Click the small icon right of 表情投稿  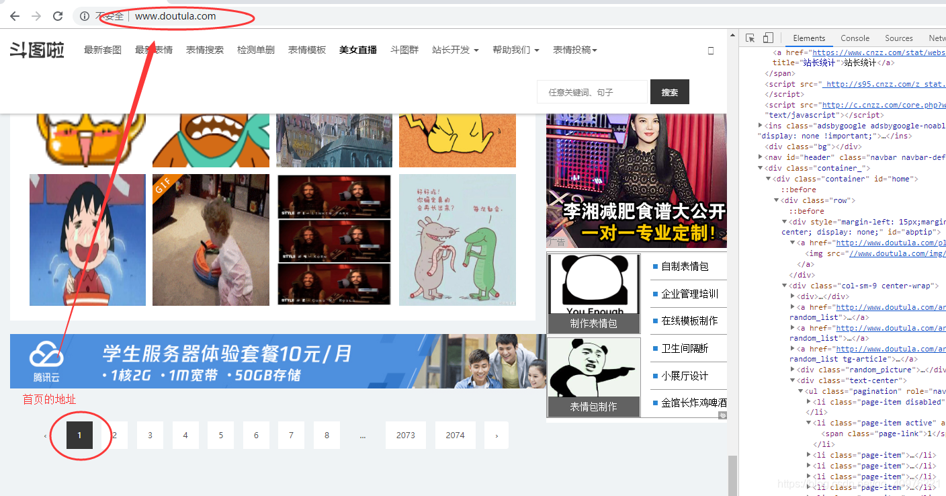[711, 50]
